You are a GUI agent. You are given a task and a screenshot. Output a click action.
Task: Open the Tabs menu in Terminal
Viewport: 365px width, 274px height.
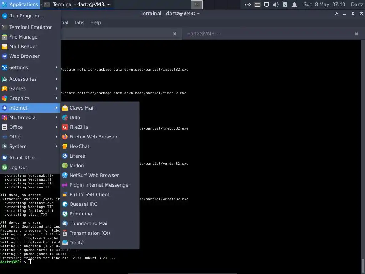point(79,22)
